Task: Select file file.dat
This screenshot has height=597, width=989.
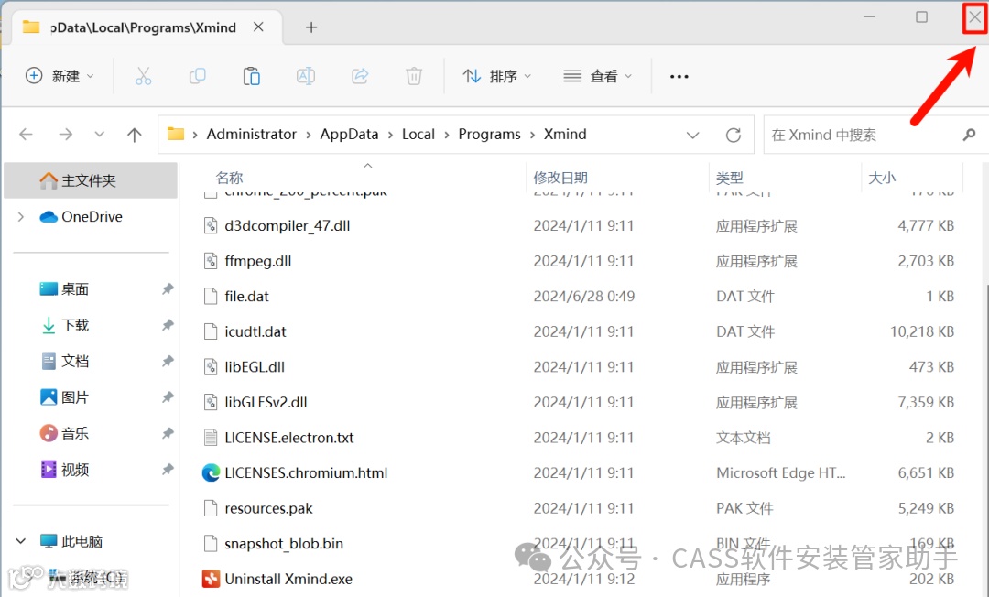Action: pos(246,297)
